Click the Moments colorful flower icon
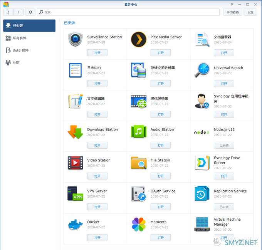Image resolution: width=262 pixels, height=250 pixels. [x=139, y=225]
